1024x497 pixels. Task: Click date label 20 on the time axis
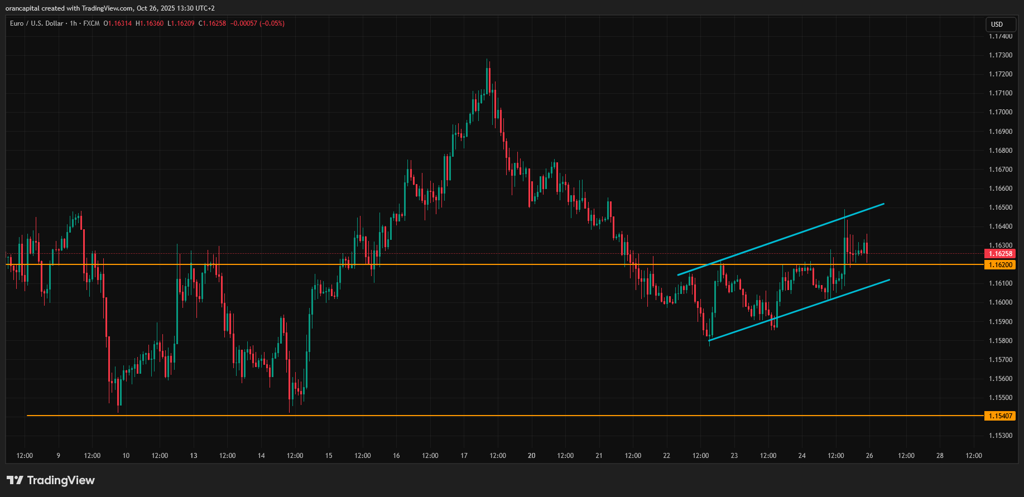point(531,456)
